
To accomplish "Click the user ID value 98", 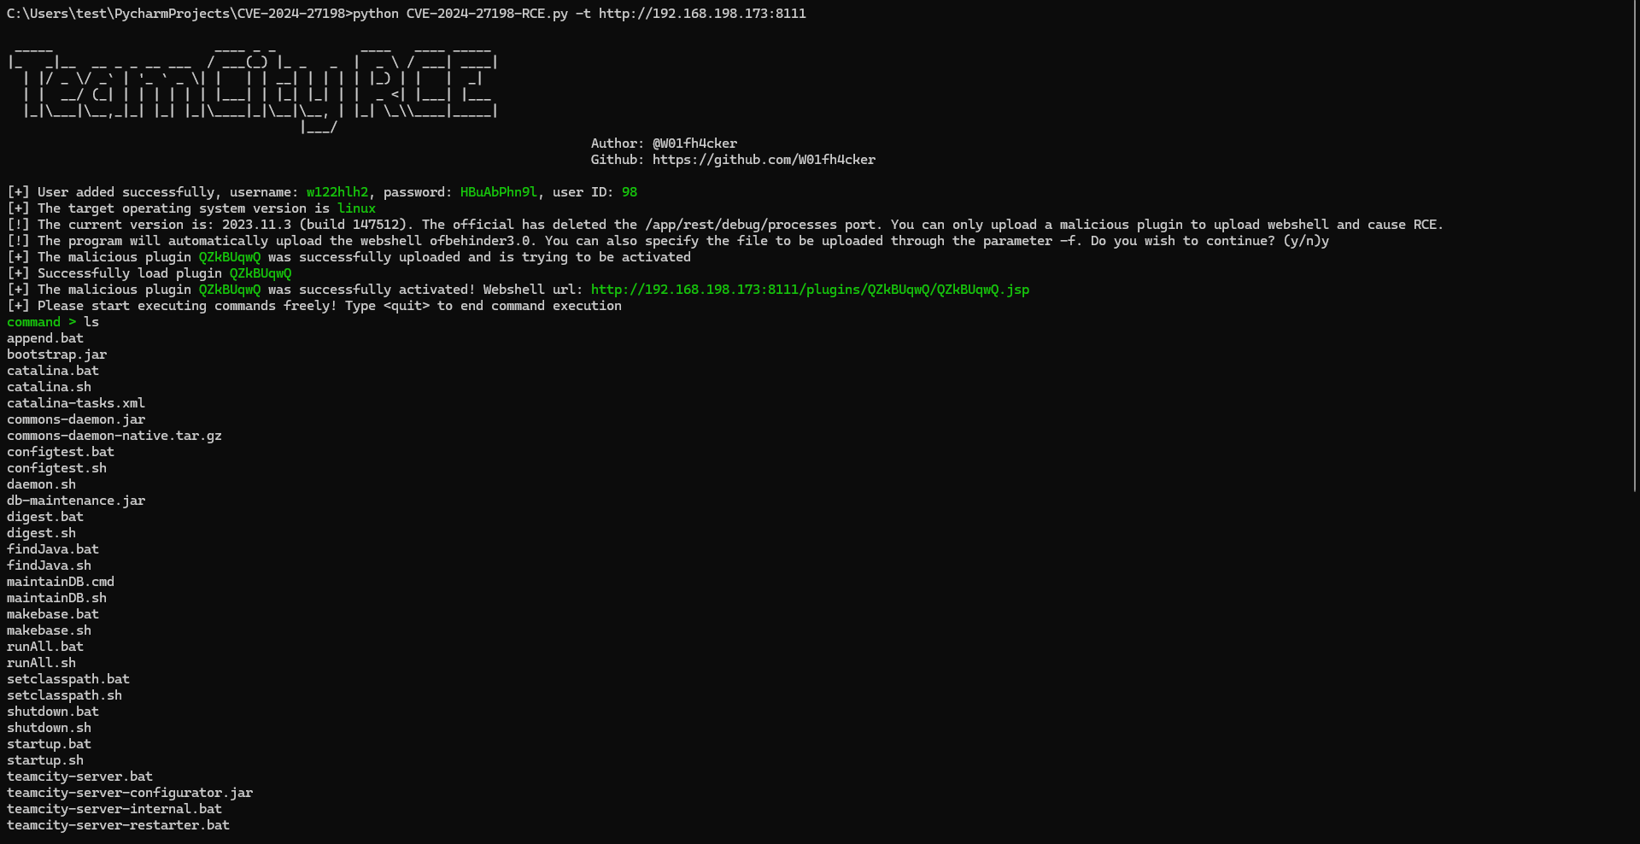I will (630, 192).
